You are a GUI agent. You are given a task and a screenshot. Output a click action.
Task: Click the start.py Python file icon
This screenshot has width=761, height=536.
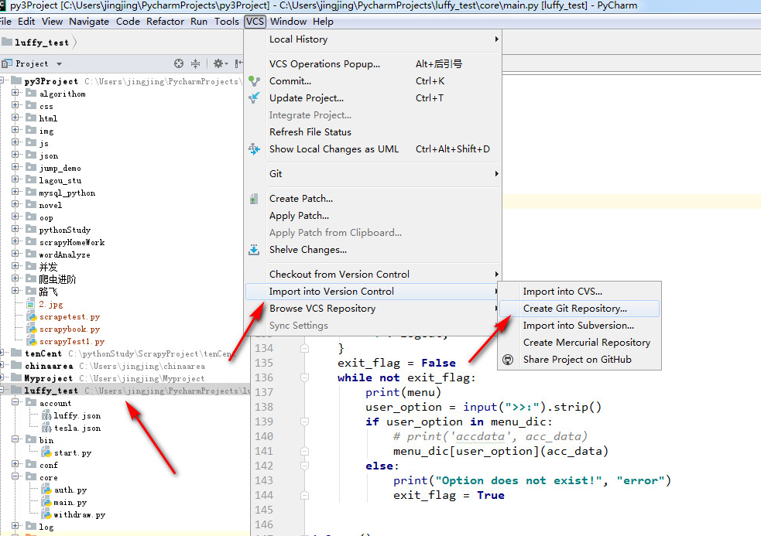point(46,453)
